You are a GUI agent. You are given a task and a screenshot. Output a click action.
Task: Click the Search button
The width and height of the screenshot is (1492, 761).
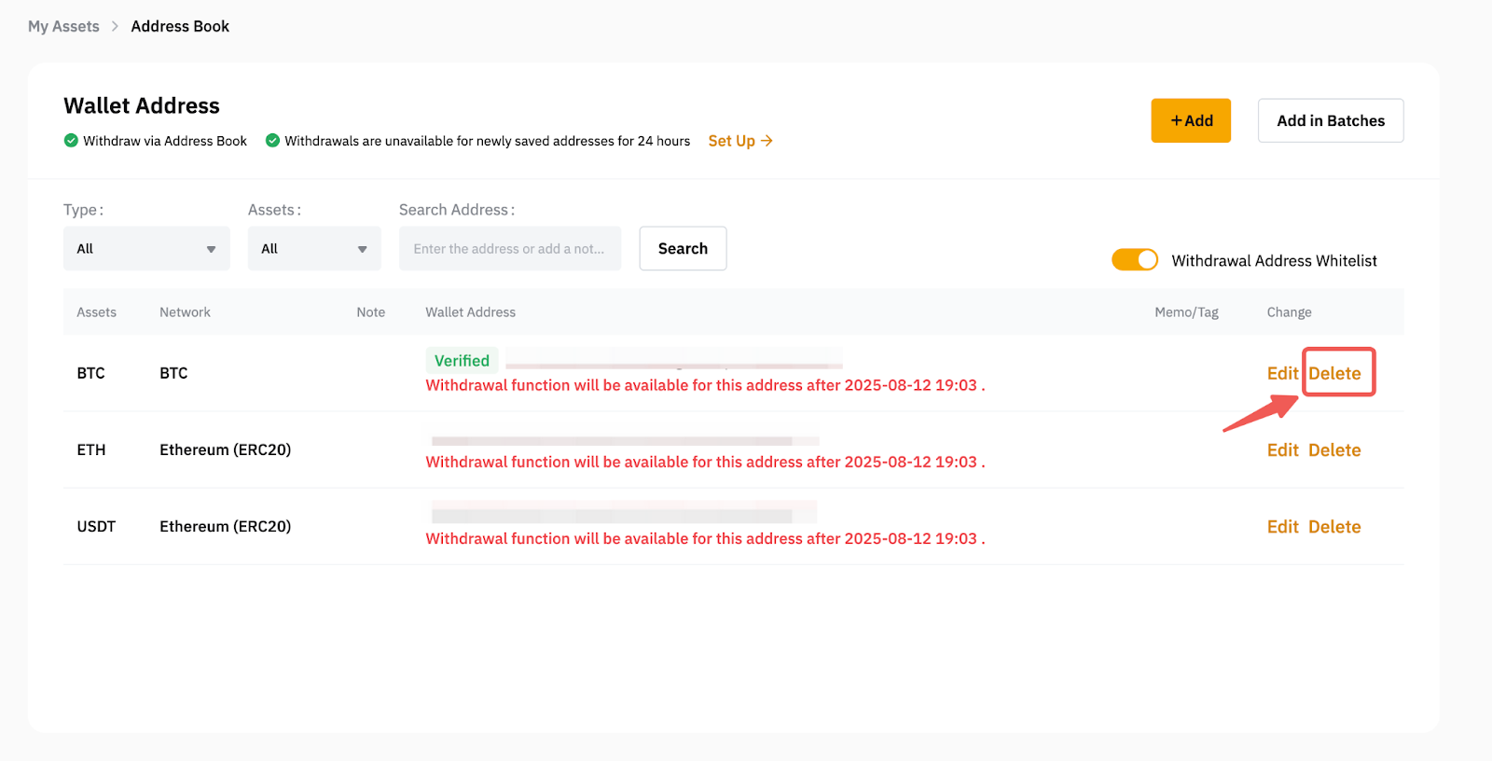click(683, 249)
